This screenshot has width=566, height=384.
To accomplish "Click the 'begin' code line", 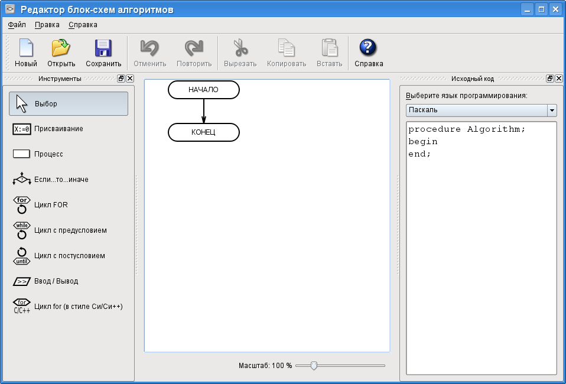I will coord(422,141).
